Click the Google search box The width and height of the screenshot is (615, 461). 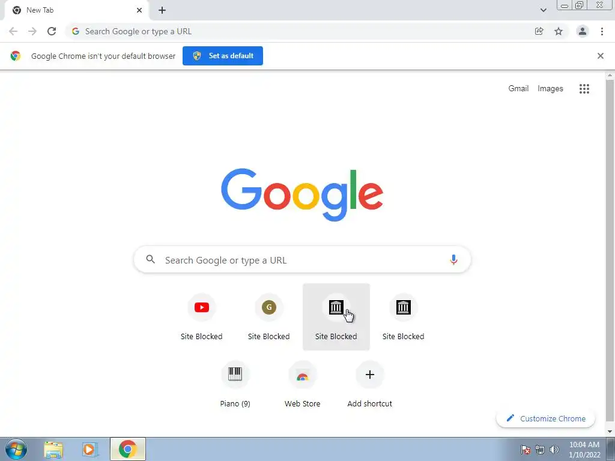click(x=302, y=259)
